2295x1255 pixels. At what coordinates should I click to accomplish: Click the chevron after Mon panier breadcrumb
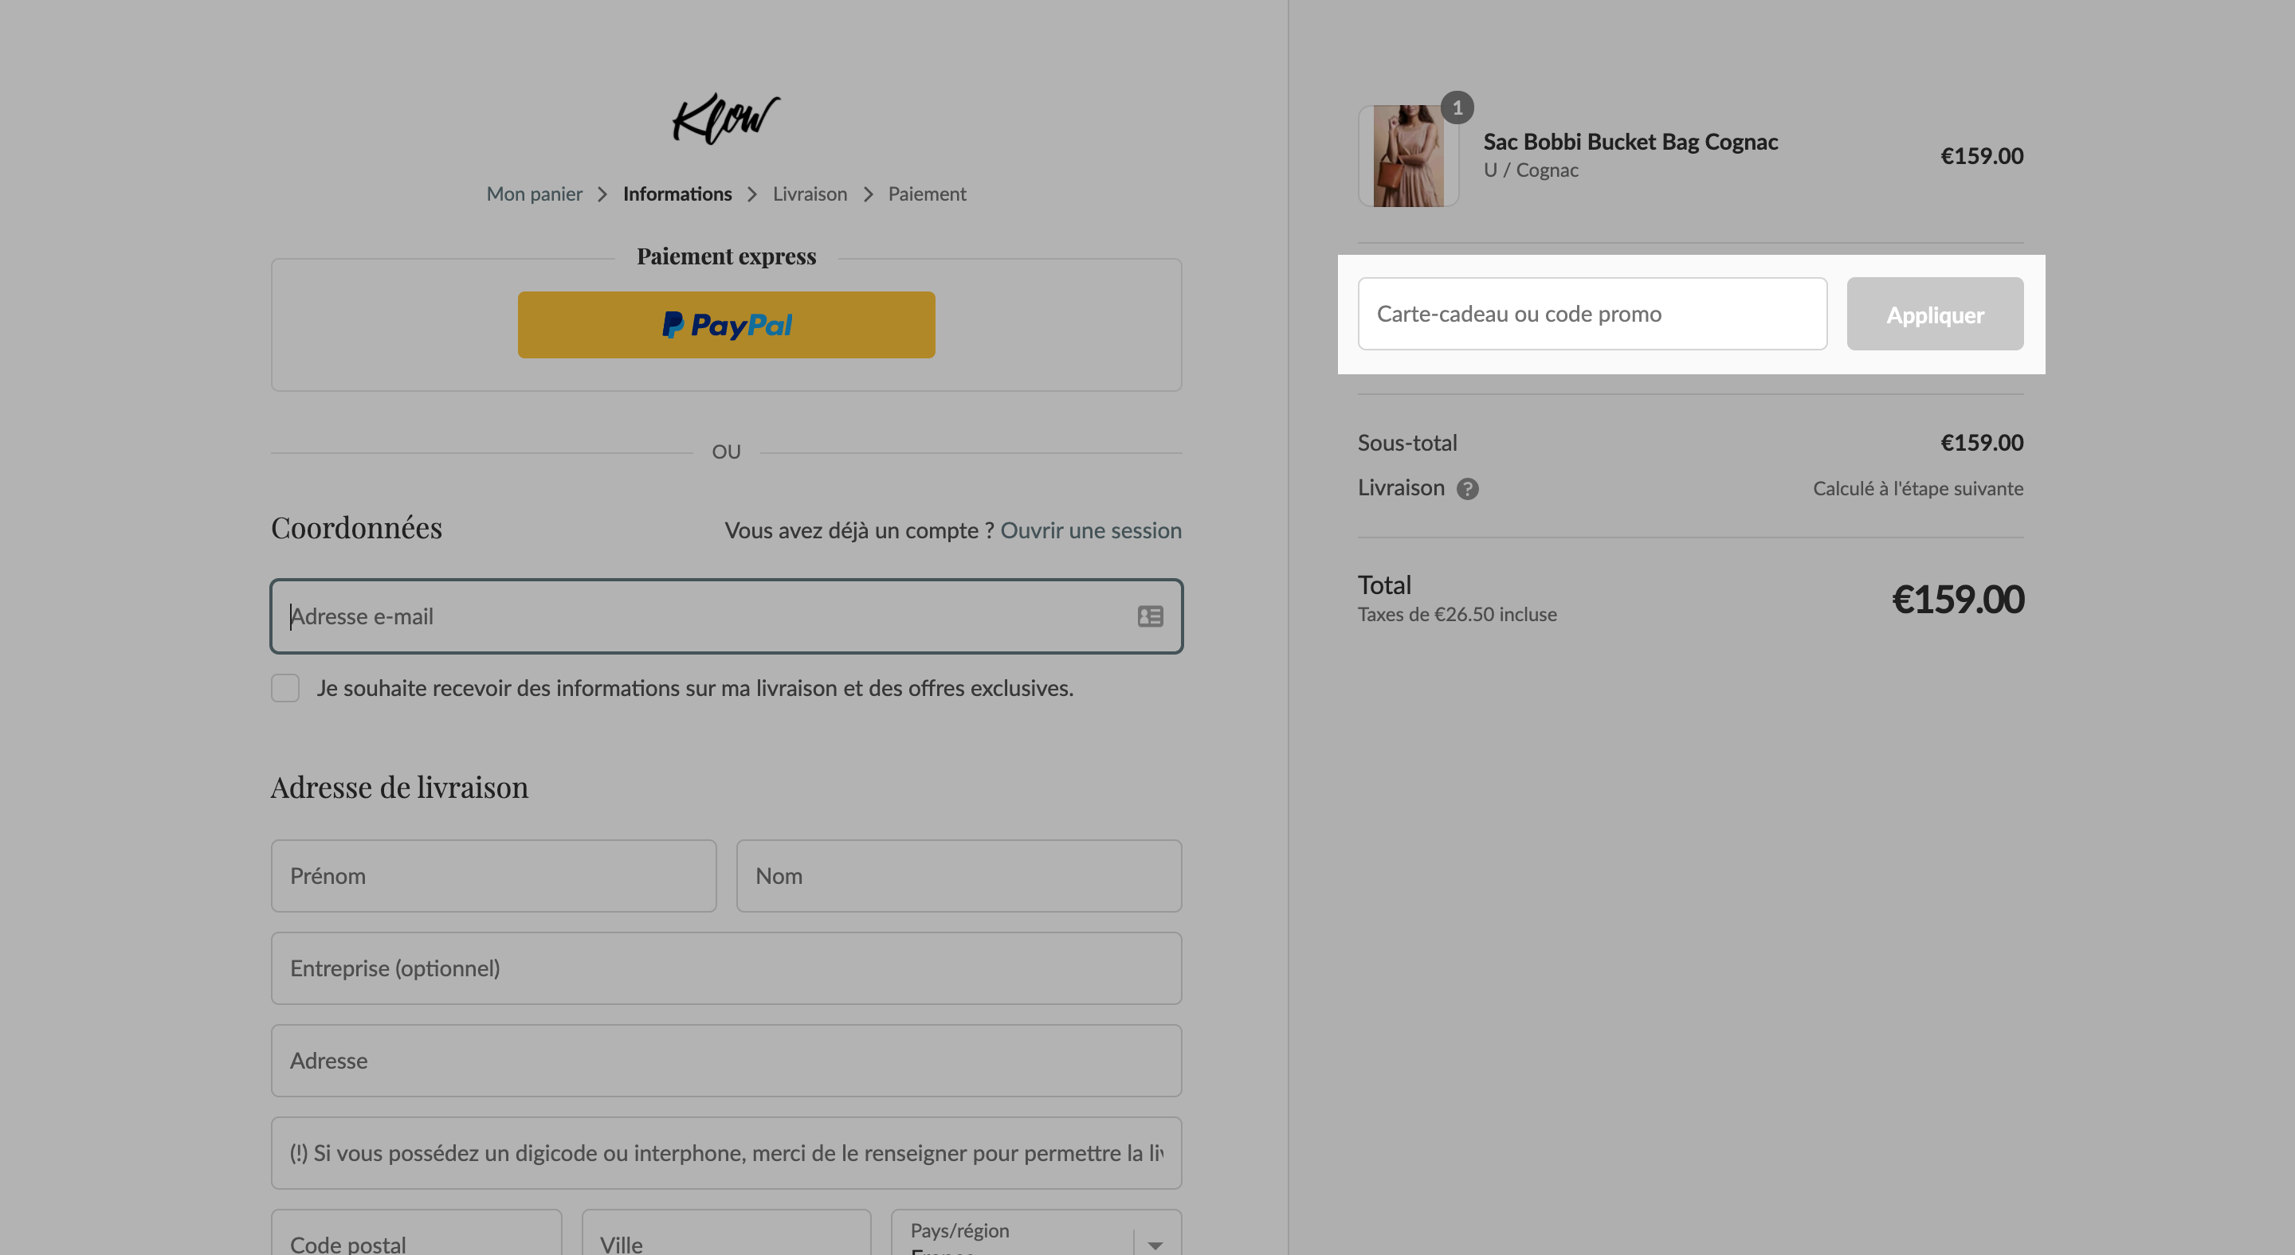click(x=602, y=194)
